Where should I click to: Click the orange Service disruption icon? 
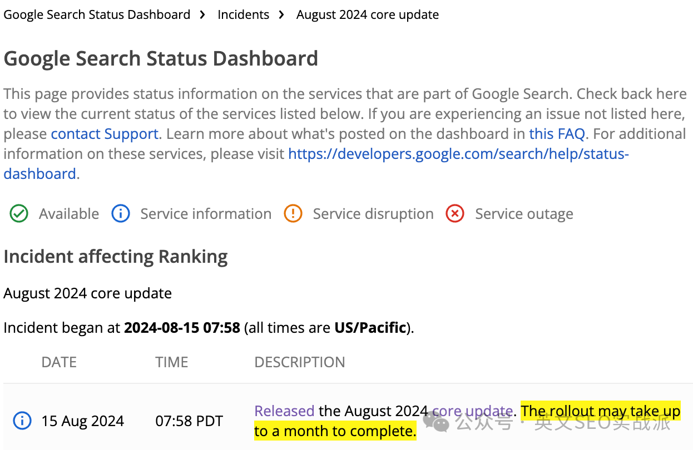293,214
